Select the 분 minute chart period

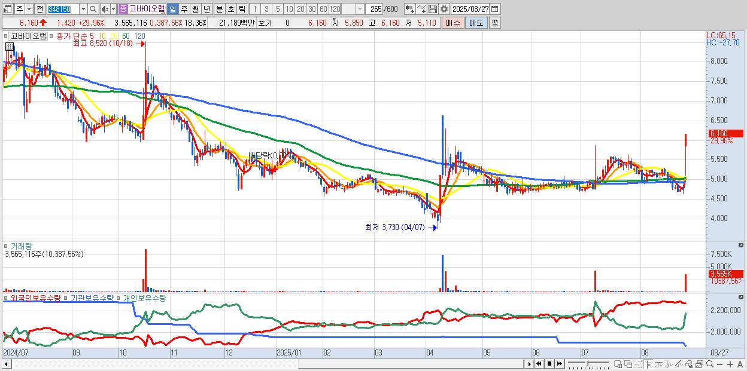[x=220, y=9]
